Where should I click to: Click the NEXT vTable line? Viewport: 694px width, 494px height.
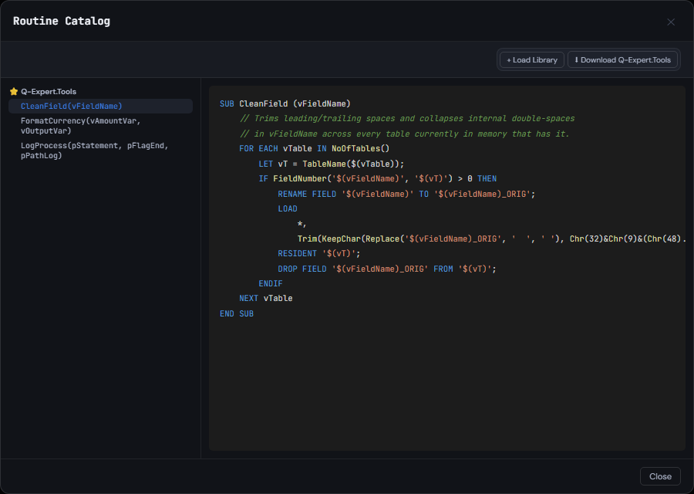(265, 298)
